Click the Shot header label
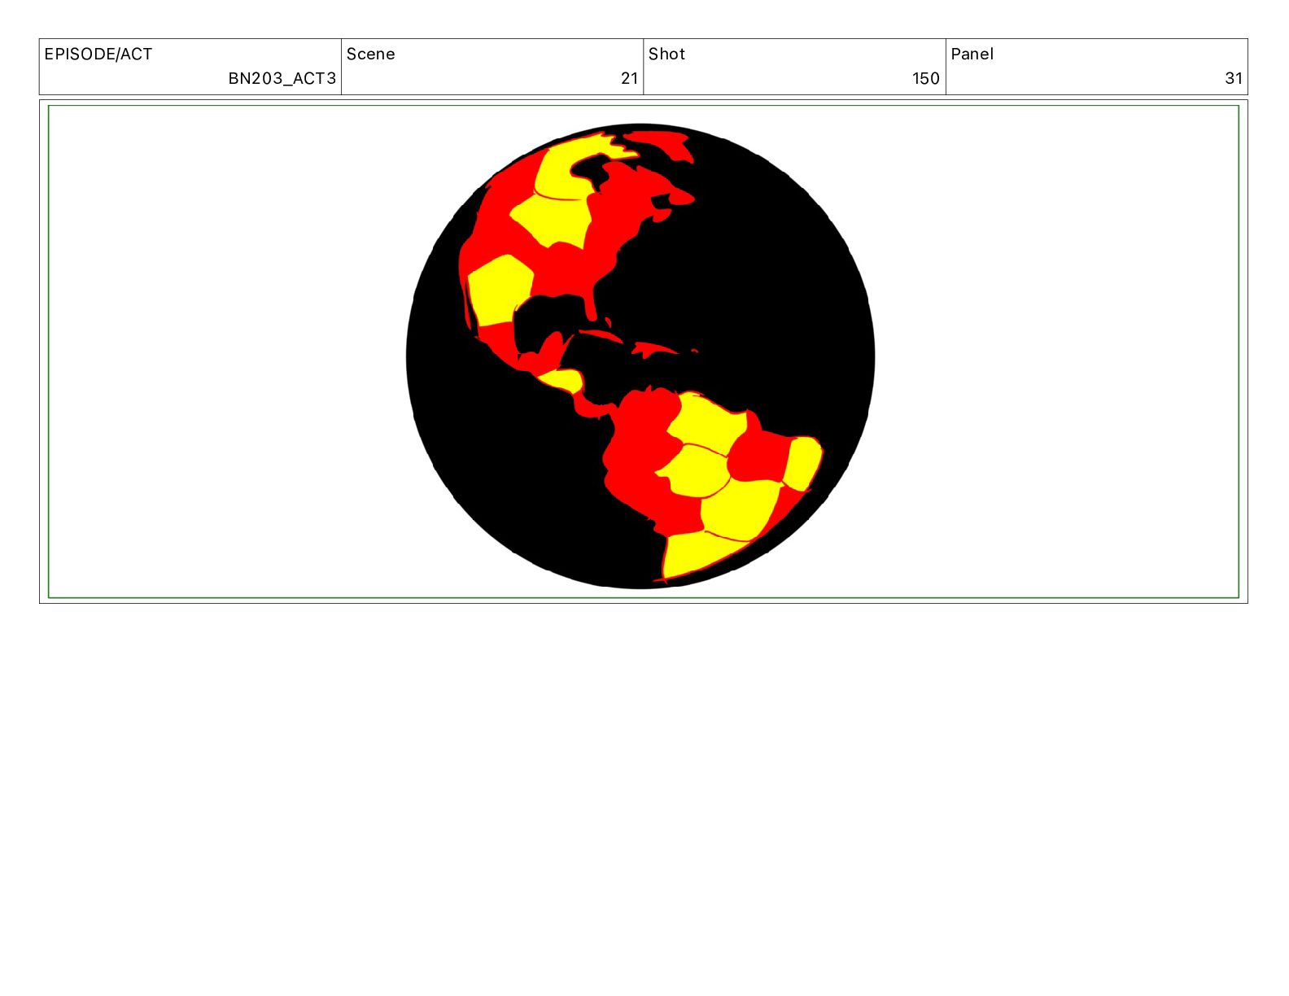Image resolution: width=1289 pixels, height=996 pixels. [667, 55]
